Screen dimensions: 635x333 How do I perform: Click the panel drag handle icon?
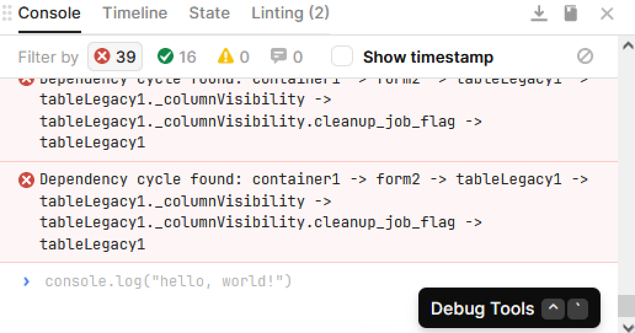click(7, 13)
